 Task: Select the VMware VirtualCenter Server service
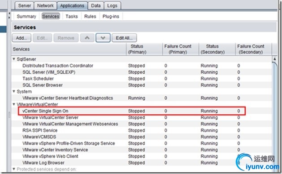pyautogui.click(x=50, y=117)
